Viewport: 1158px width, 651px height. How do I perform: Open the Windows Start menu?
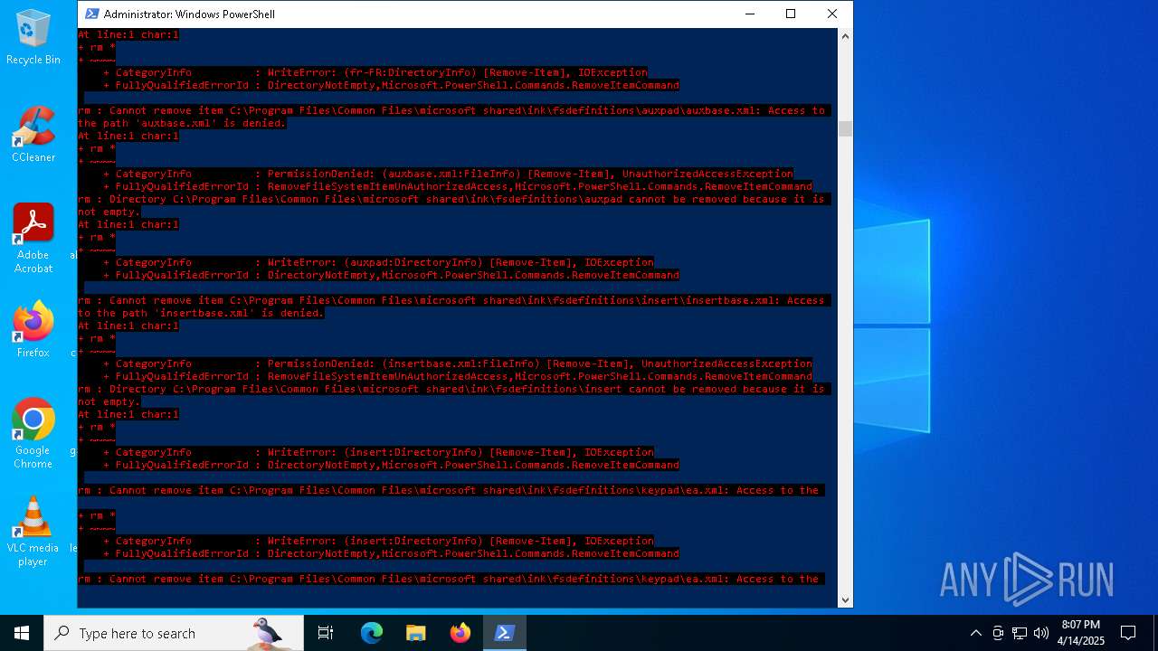coord(22,633)
